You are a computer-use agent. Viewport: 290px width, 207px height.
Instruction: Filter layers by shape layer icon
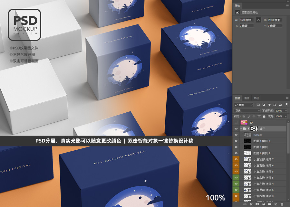(275, 105)
